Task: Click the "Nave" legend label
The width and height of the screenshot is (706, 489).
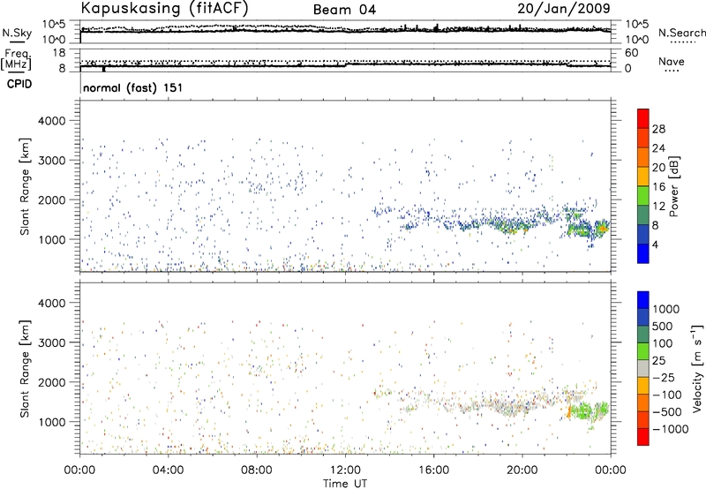Action: (x=672, y=61)
